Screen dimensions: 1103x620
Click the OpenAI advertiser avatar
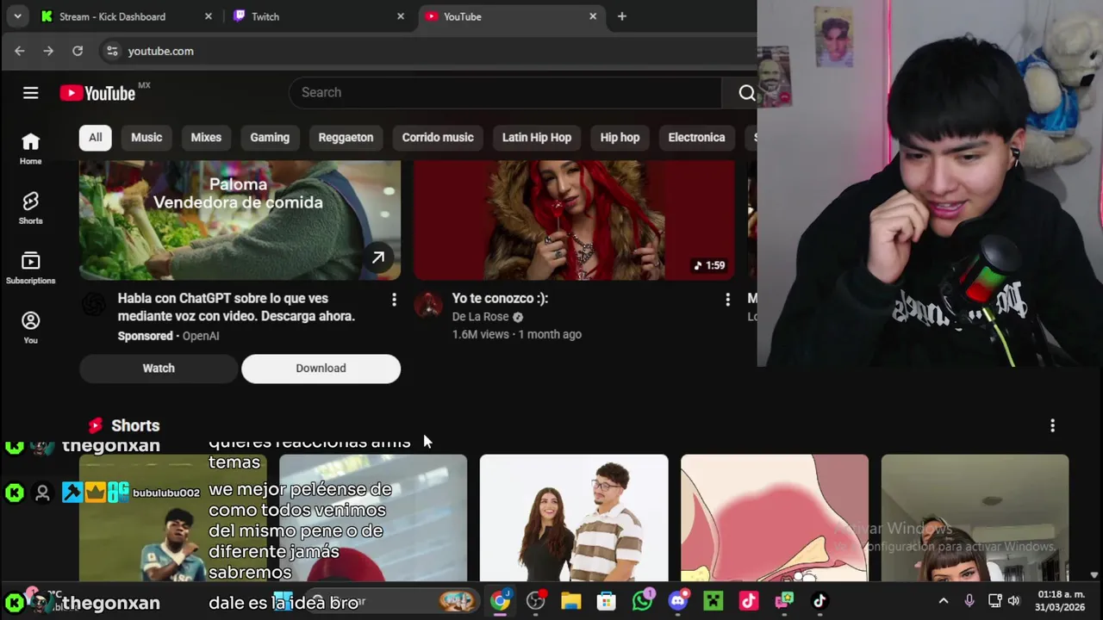[94, 304]
